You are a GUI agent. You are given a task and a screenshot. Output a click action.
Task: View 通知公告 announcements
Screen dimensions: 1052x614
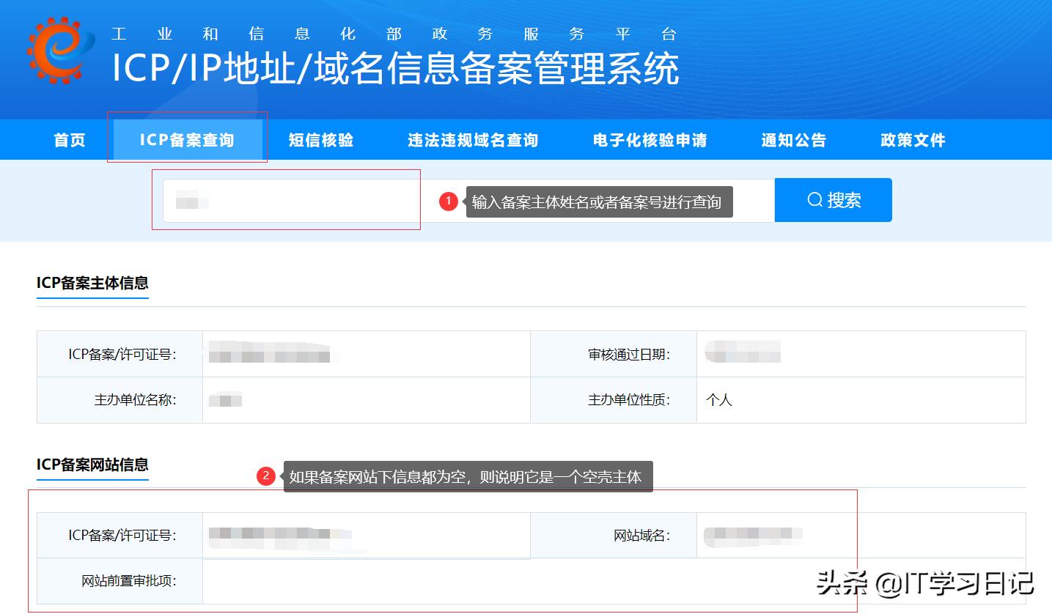point(792,139)
